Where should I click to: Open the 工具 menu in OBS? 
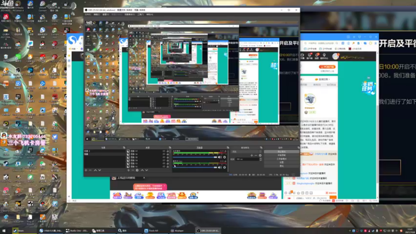click(140, 15)
